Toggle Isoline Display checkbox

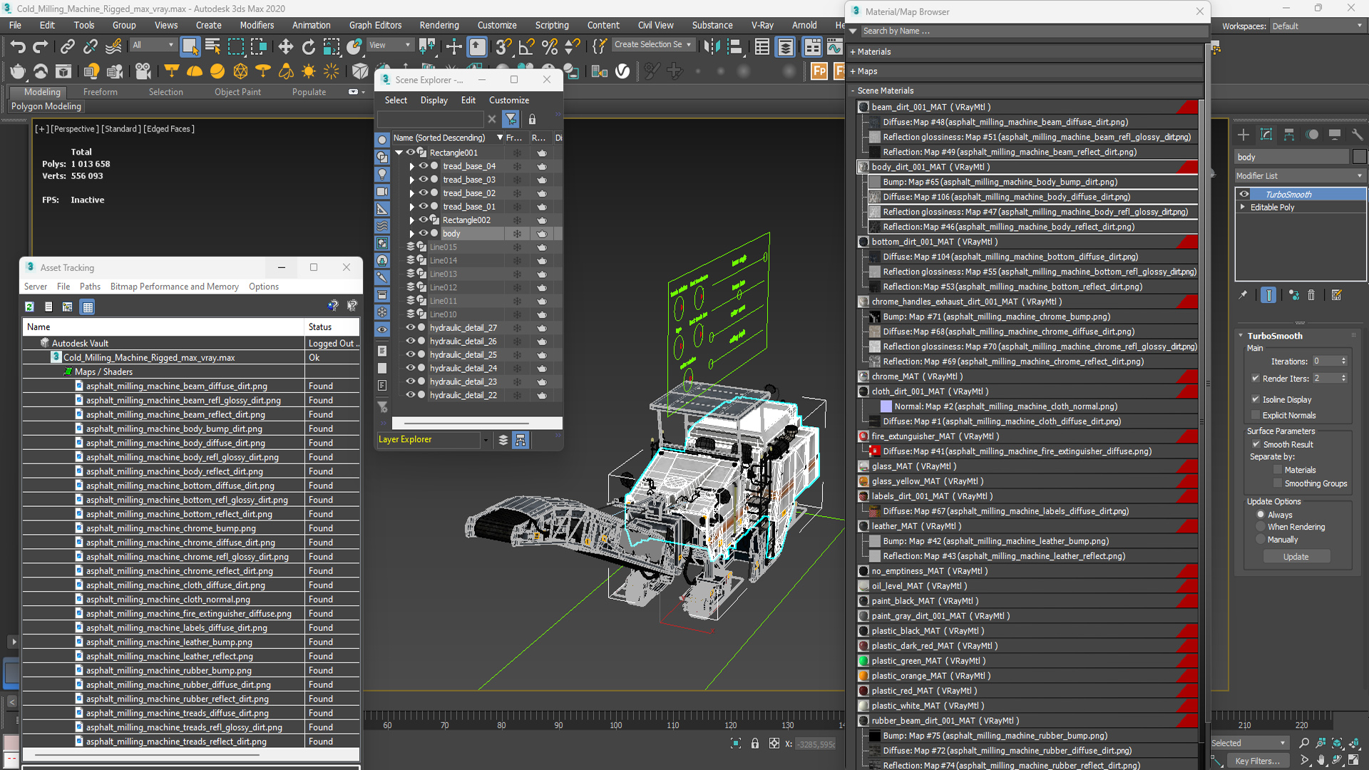coord(1256,399)
